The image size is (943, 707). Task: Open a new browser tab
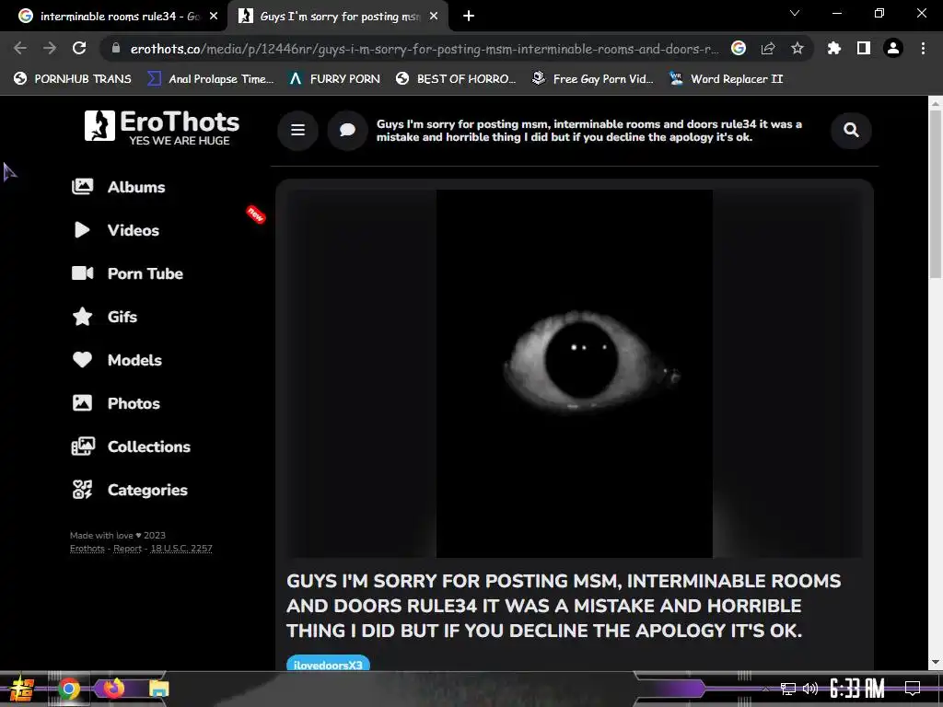coord(469,17)
